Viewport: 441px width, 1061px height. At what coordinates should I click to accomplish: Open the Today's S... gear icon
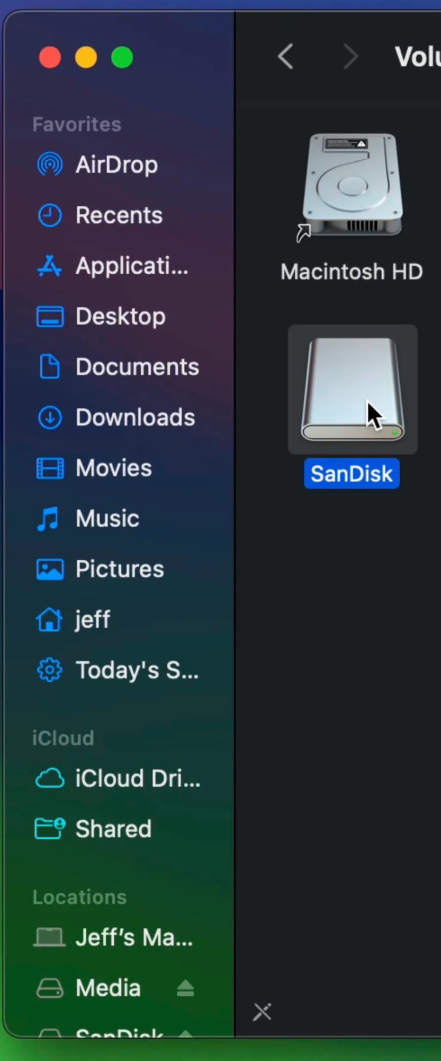tap(50, 670)
